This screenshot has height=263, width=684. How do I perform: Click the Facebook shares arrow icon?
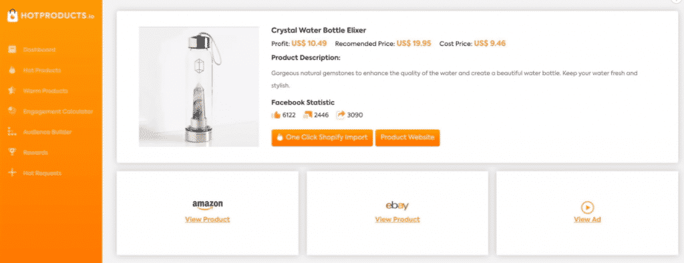(340, 115)
